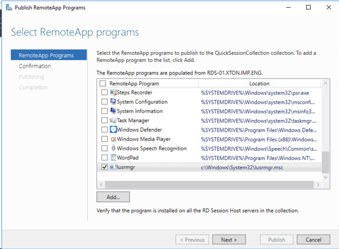Click the Publish RemoteApp Programs title bar icon
The image size is (339, 249).
pyautogui.click(x=9, y=8)
